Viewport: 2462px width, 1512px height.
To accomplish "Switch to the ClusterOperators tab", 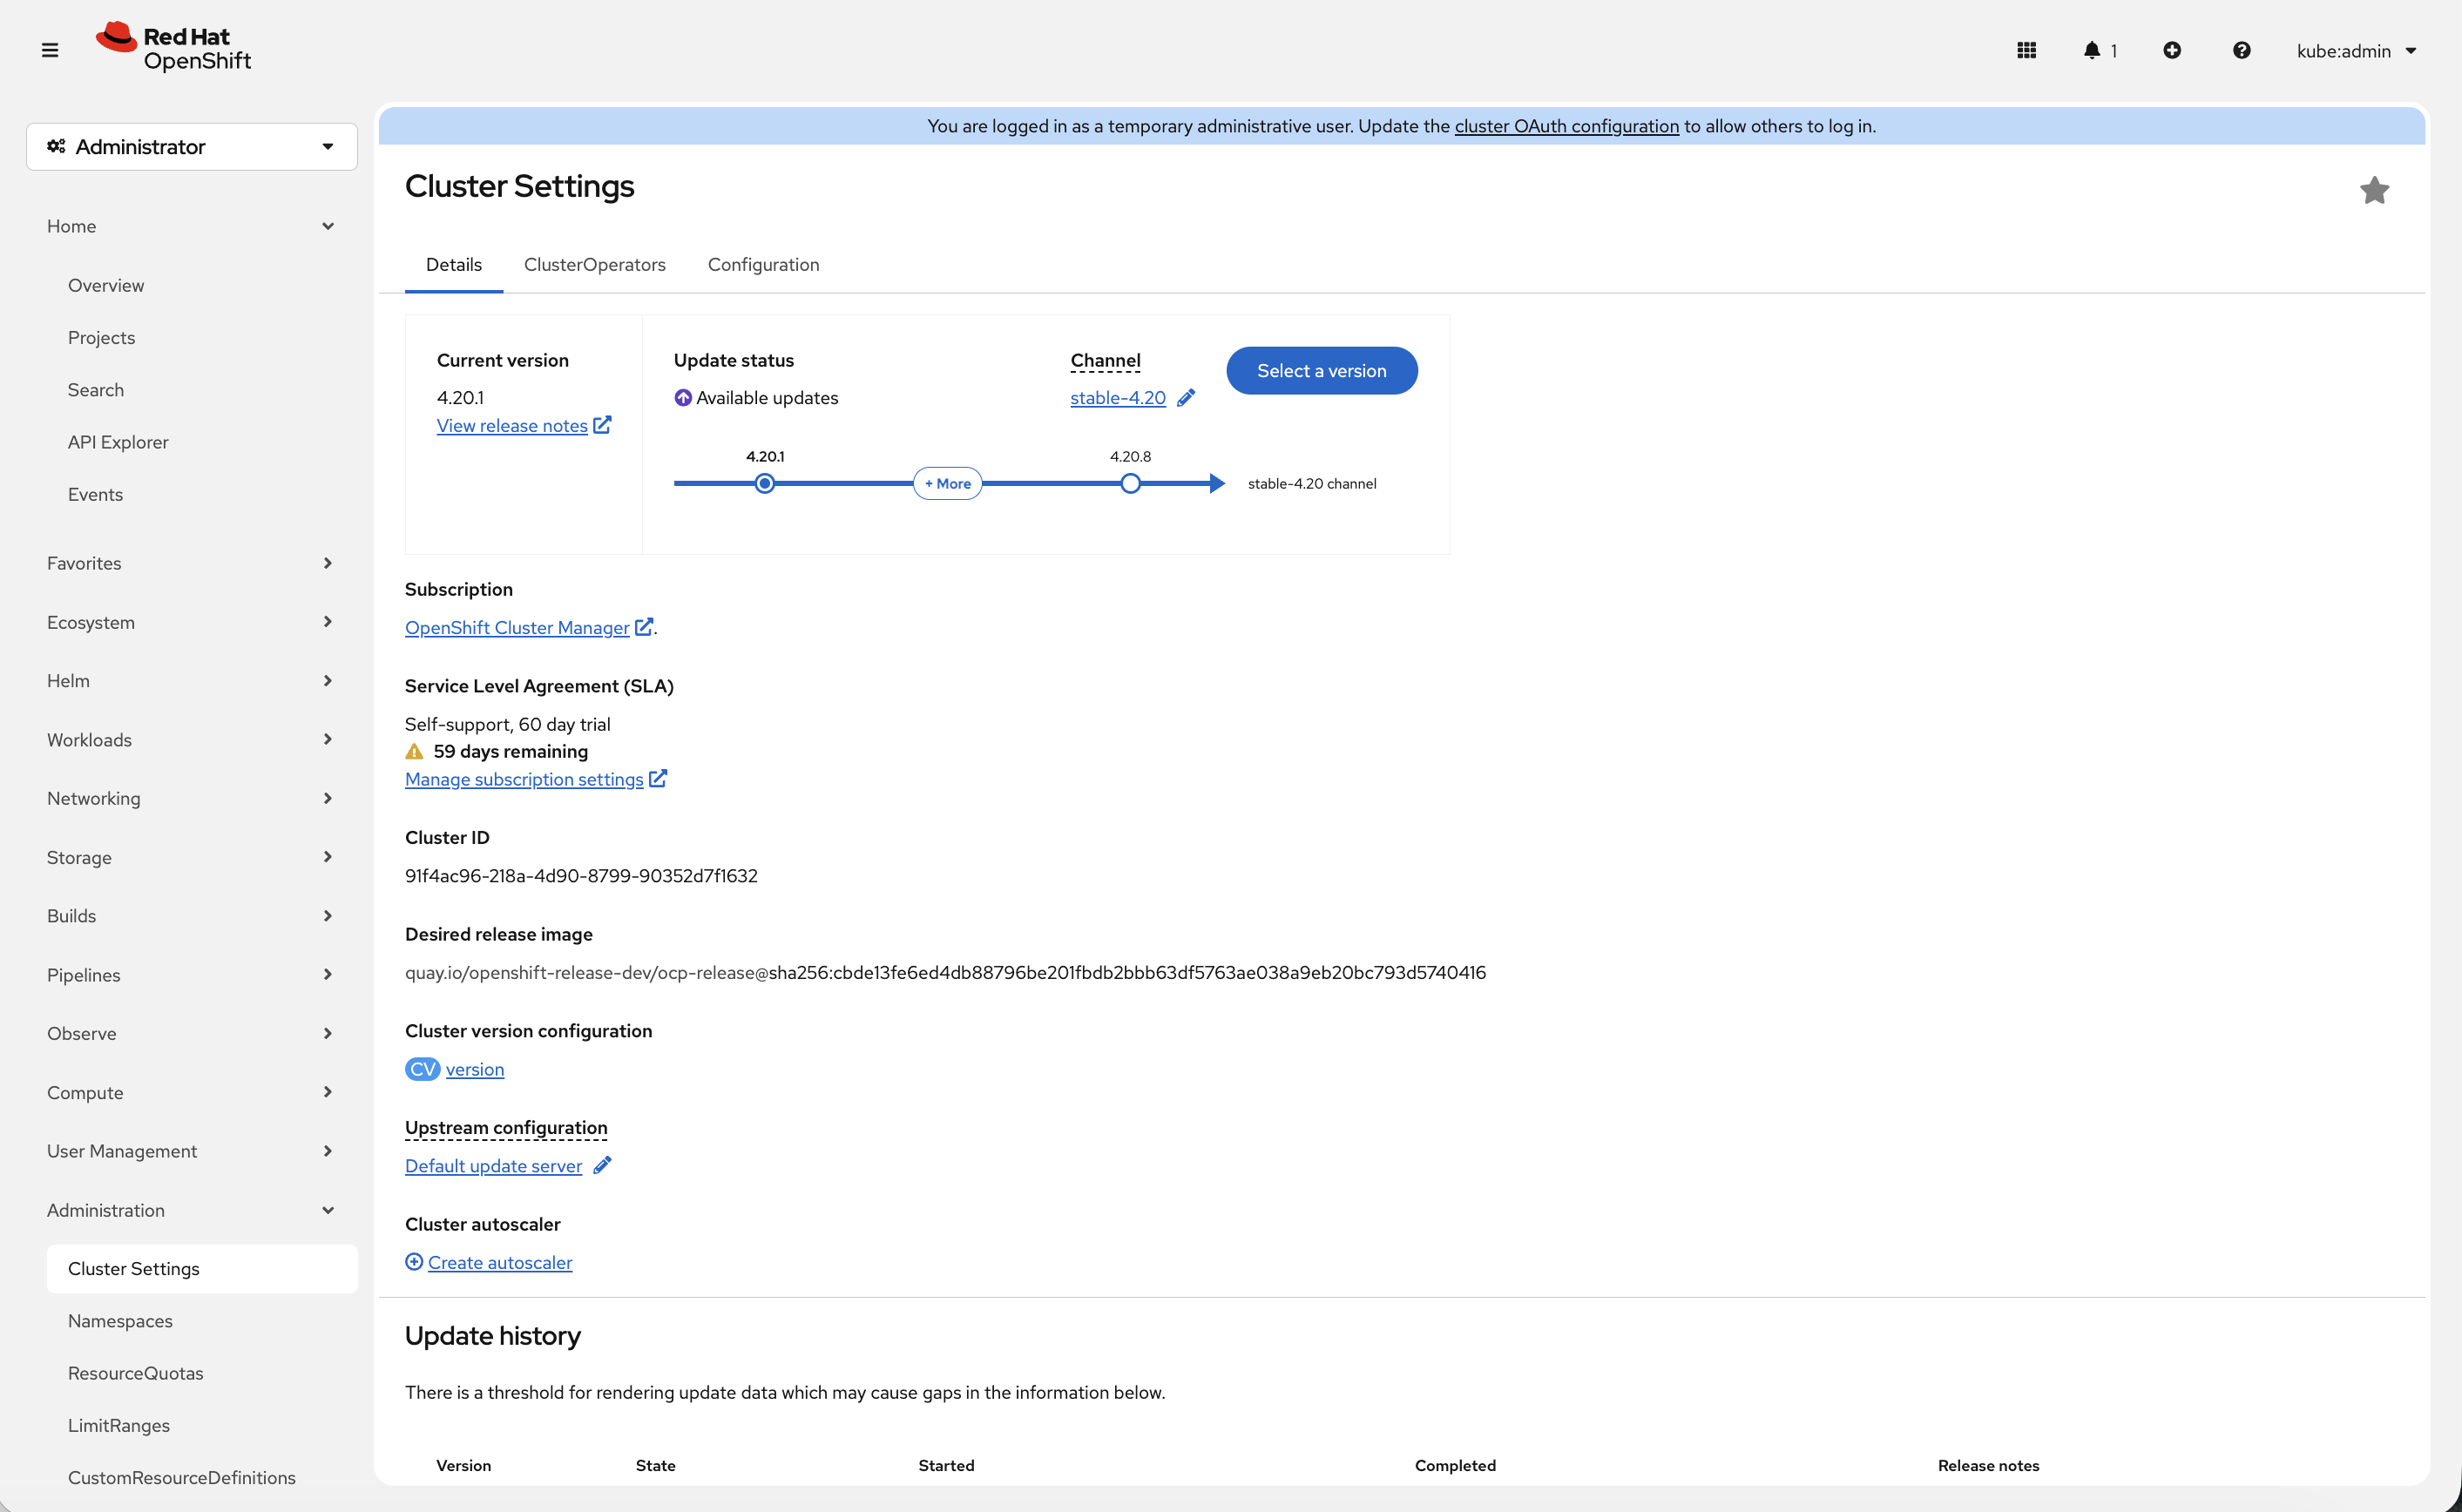I will pyautogui.click(x=594, y=264).
